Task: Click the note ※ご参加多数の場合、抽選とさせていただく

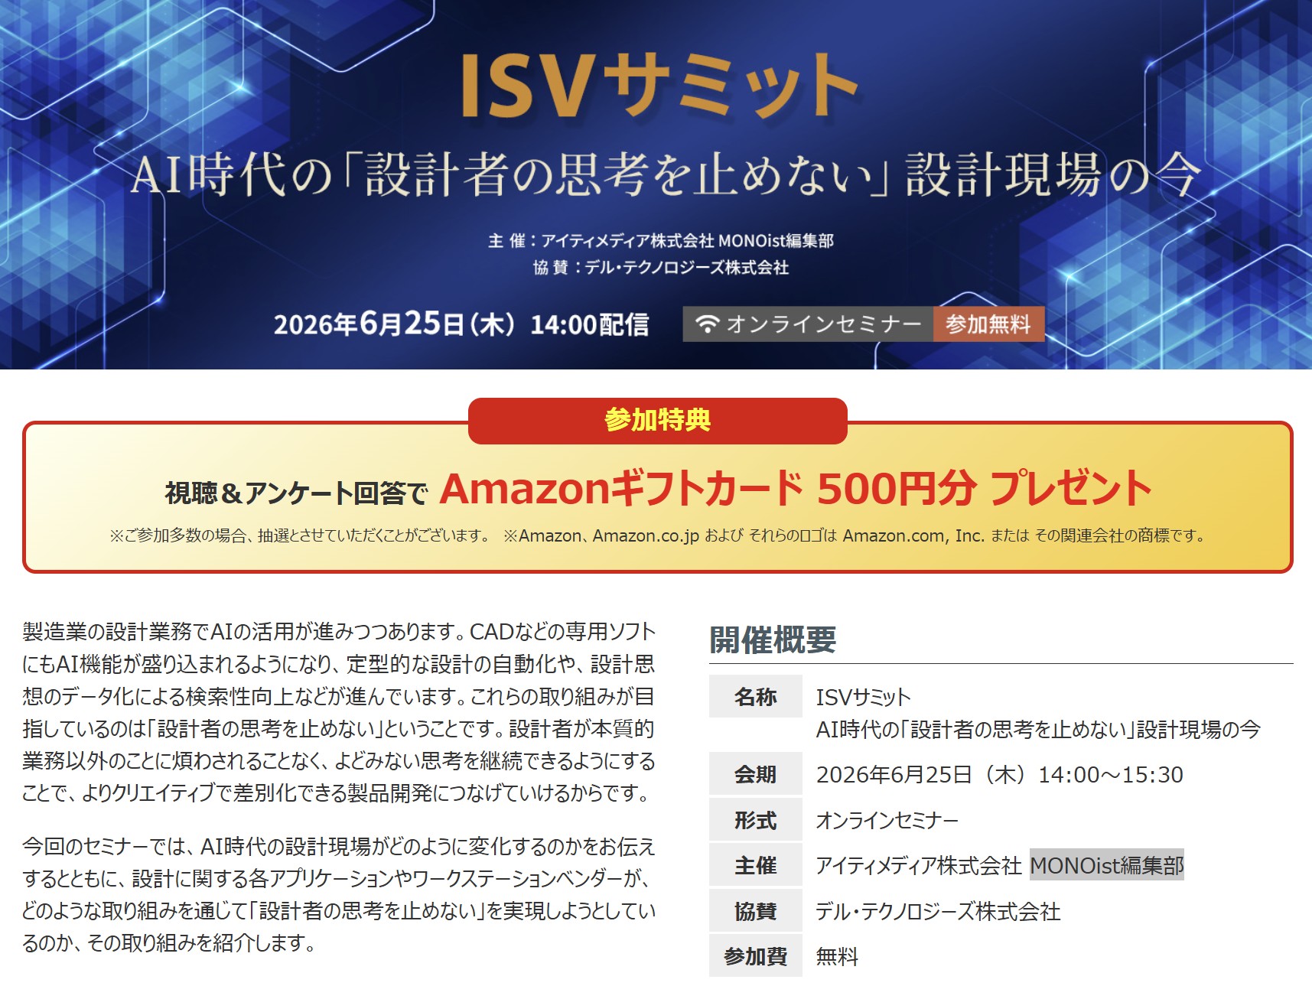Action: 300,535
